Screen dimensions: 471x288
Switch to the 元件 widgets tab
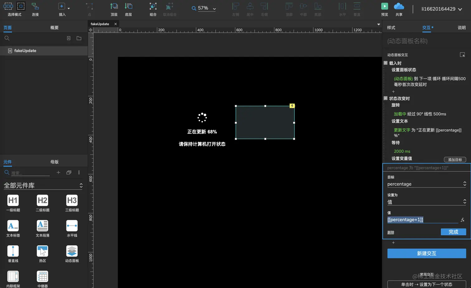[x=7, y=162]
